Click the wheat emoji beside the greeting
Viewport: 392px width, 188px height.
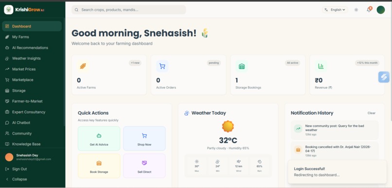coord(205,33)
